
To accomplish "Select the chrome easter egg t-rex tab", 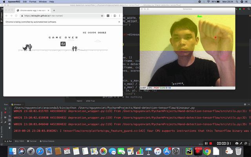I will tap(33, 11).
